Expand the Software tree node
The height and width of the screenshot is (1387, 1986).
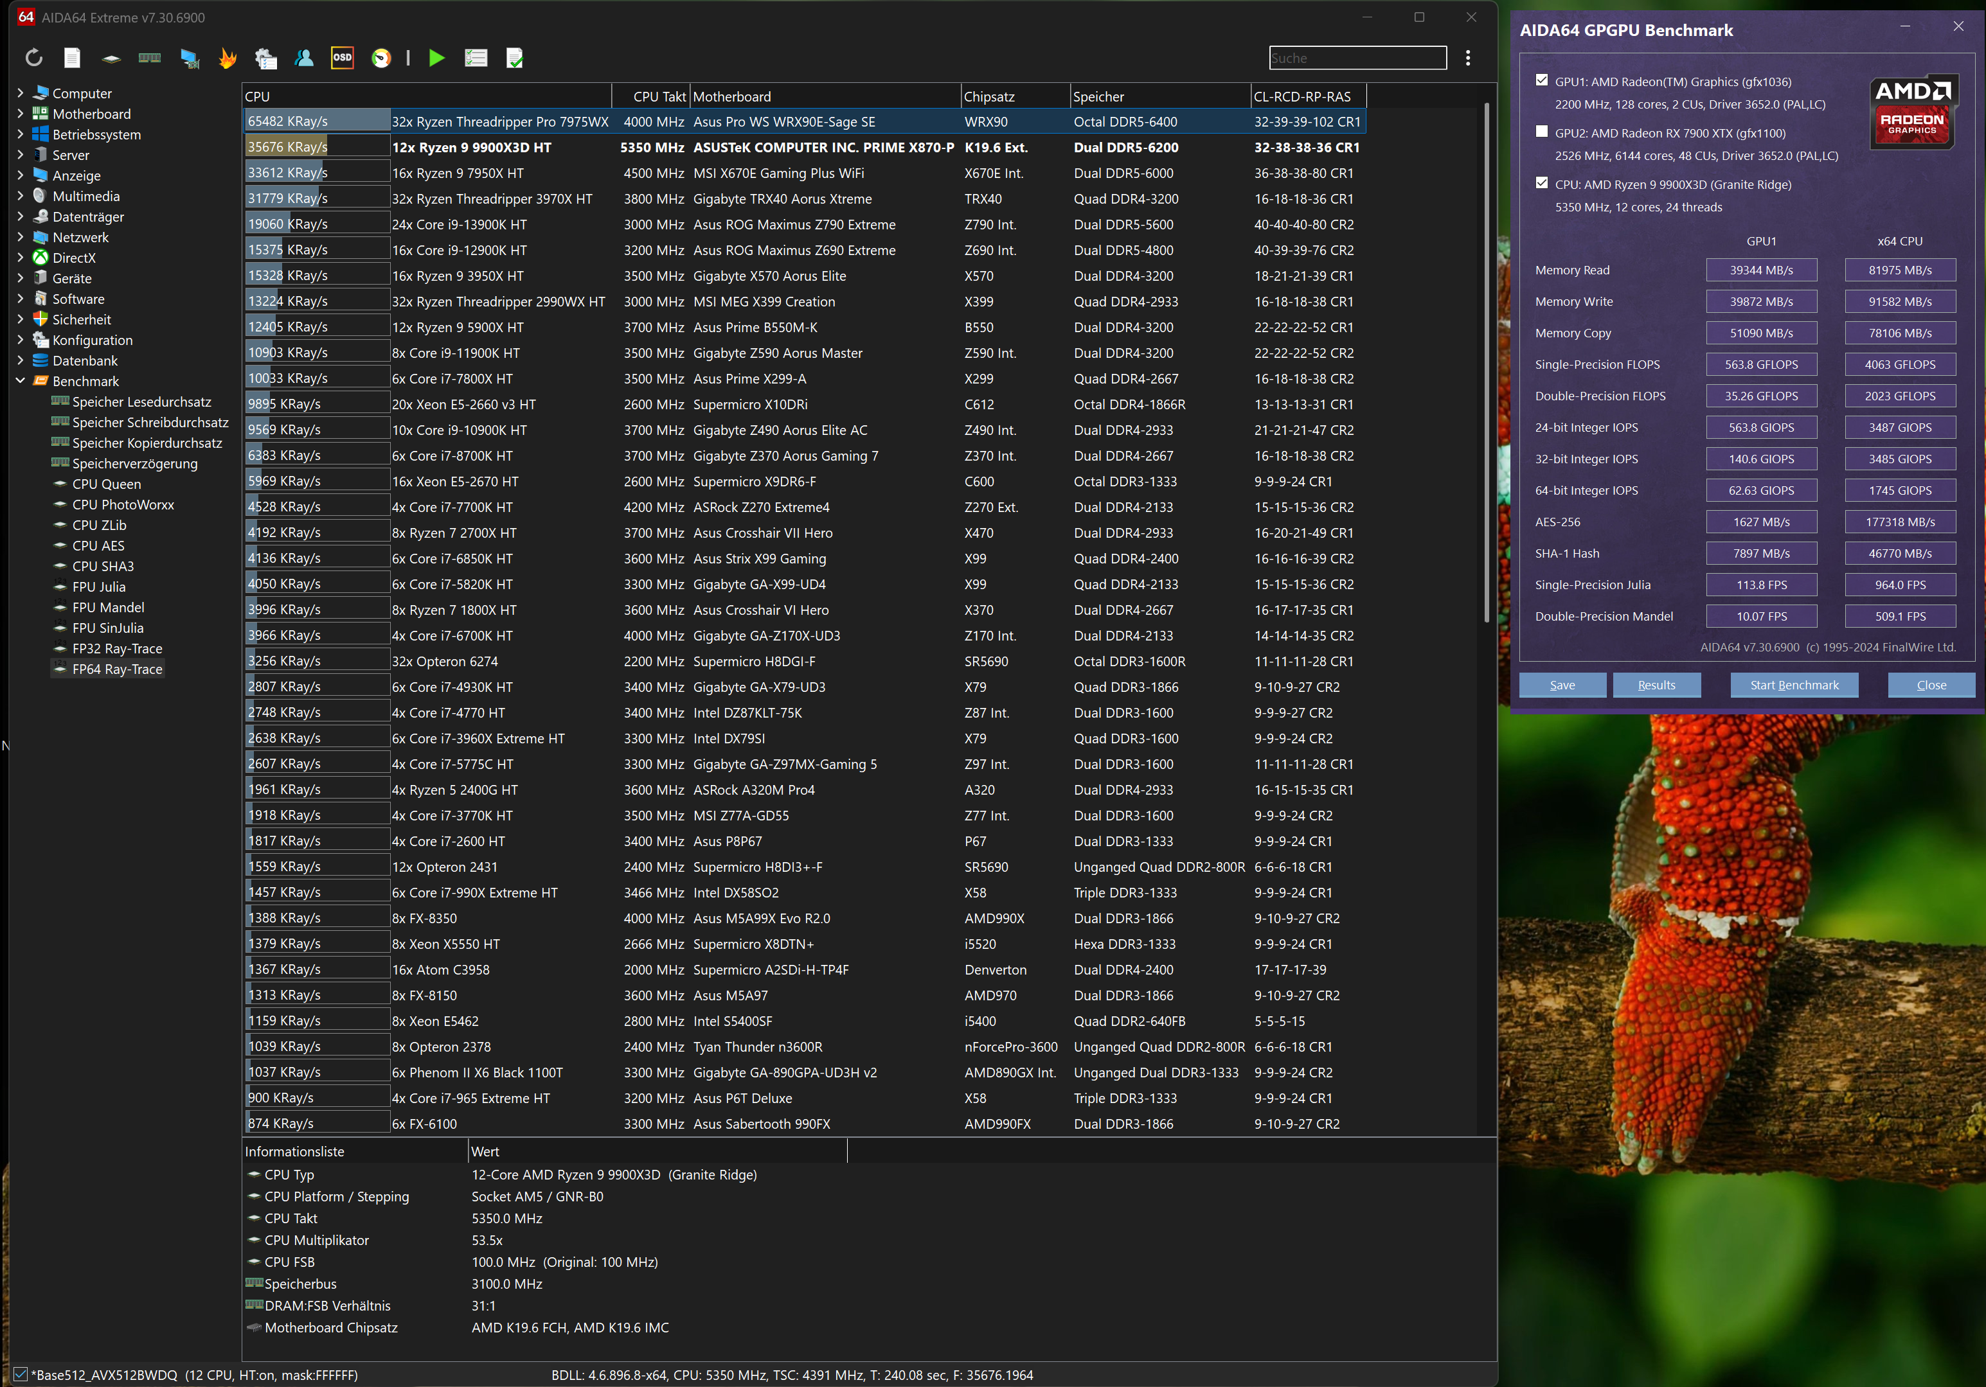point(20,299)
